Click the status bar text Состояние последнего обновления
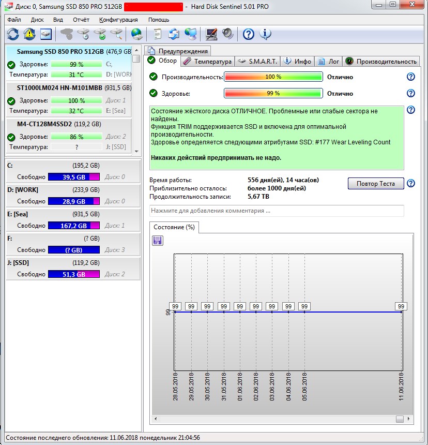 [x=103, y=438]
